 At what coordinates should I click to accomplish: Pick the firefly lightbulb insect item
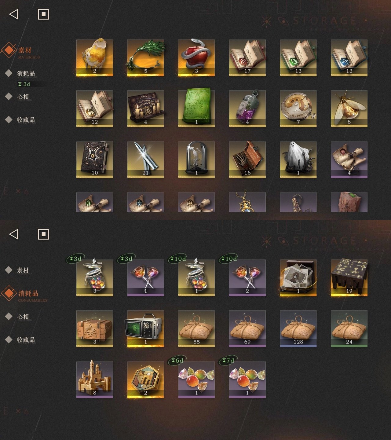(x=349, y=108)
